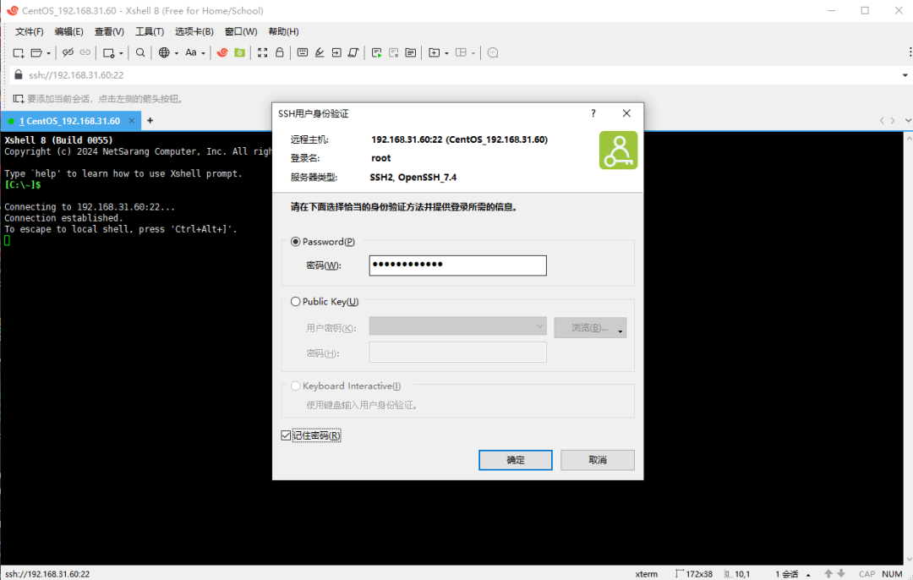
Task: Open the 浏览 button dropdown arrow
Action: tap(621, 331)
